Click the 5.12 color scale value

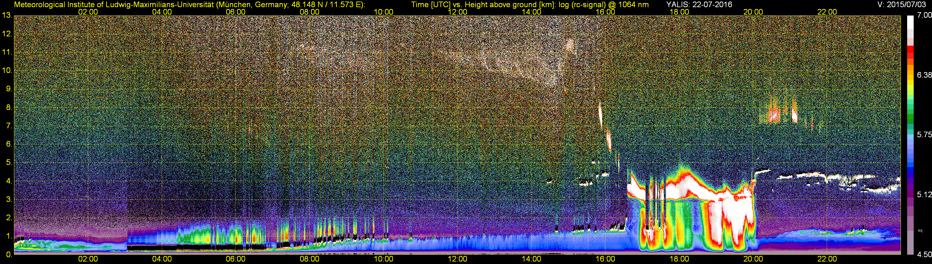tap(925, 194)
